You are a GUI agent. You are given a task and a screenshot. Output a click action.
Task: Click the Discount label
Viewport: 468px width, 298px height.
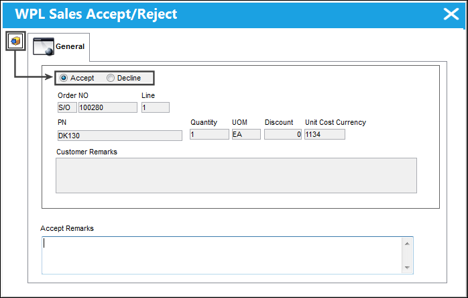[279, 122]
